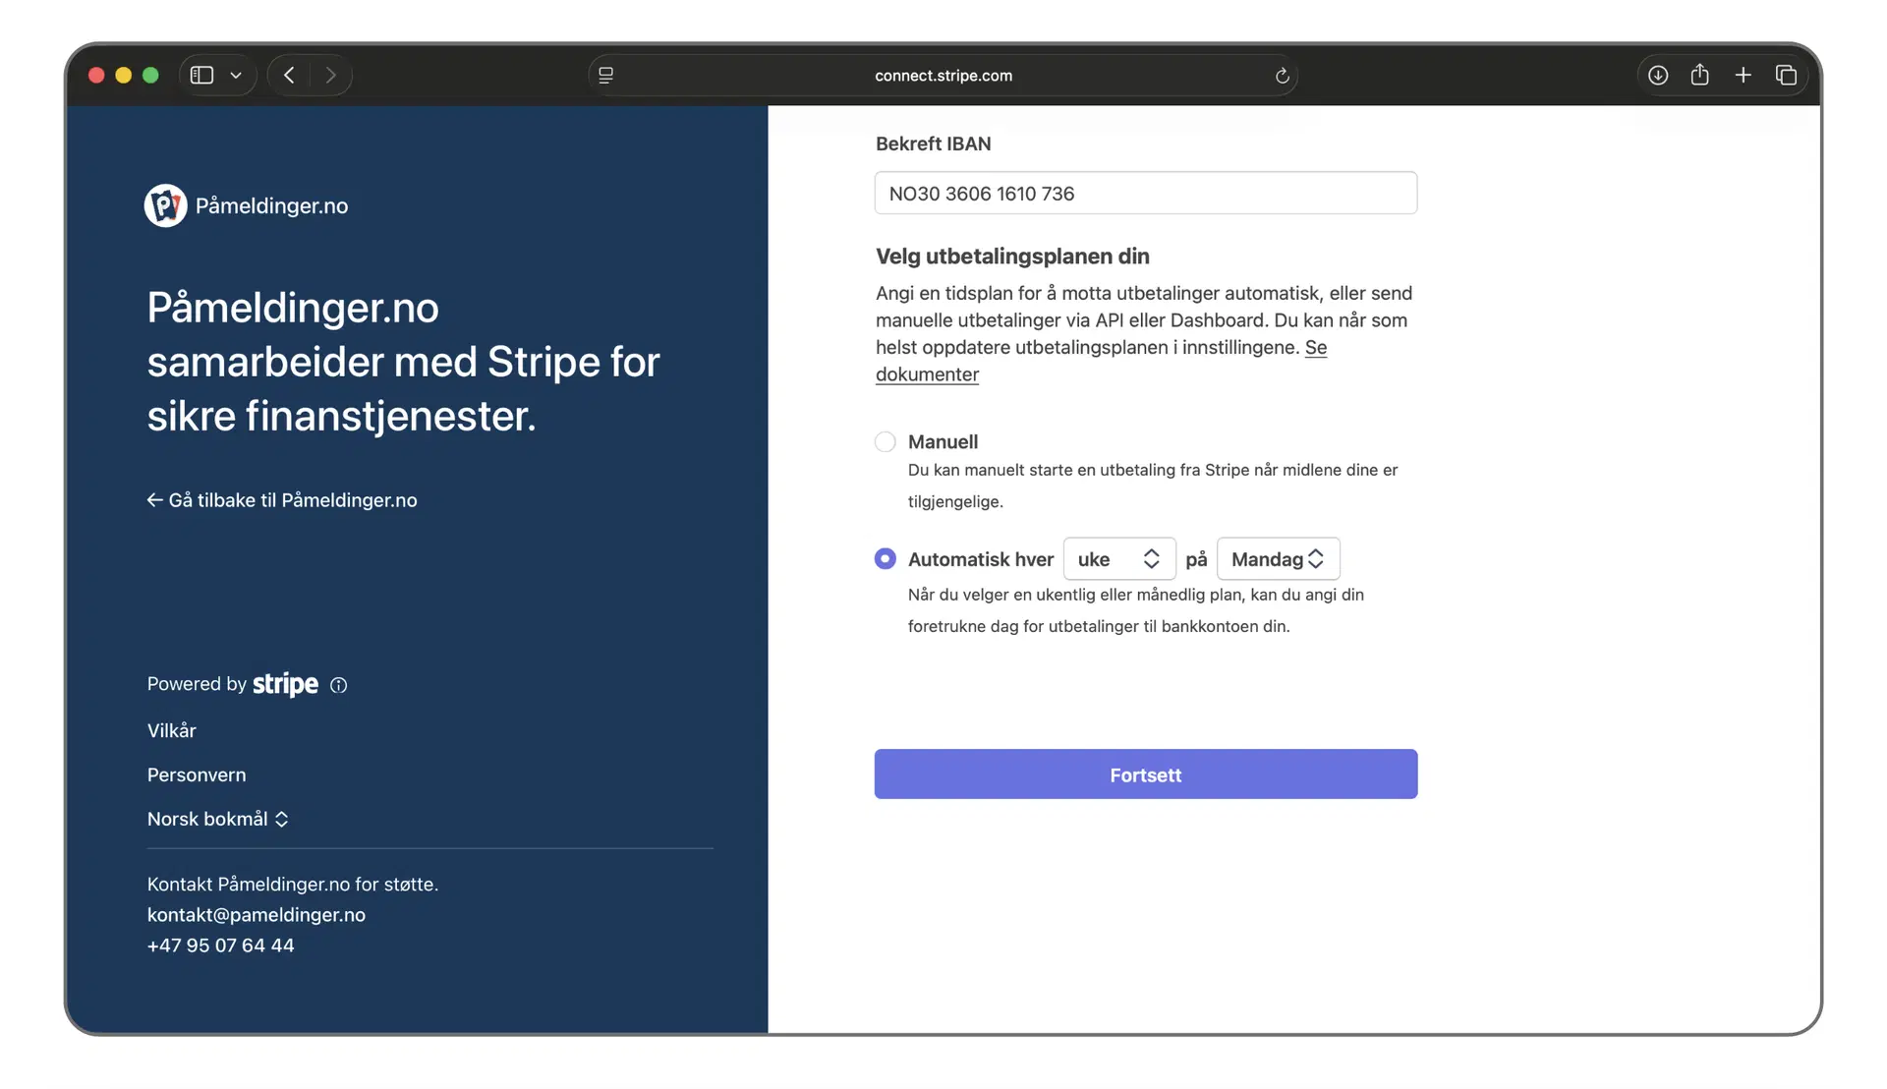The image size is (1887, 1089).
Task: Reload the connect.stripe.com page
Action: click(1281, 75)
